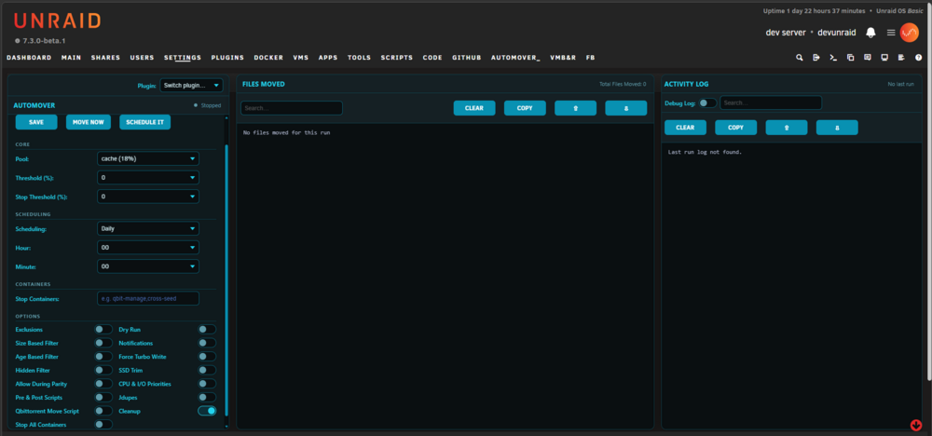Viewport: 932px width, 436px height.
Task: Enable CPU & I/O Priorities
Action: click(x=207, y=384)
